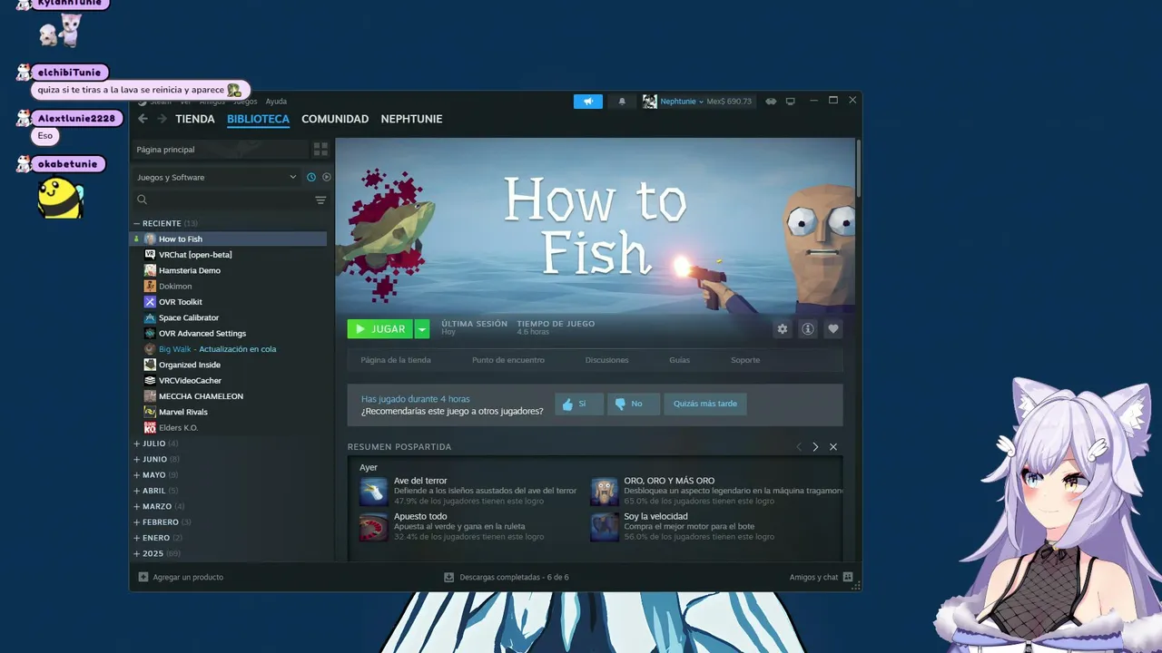Open downloads completed status
This screenshot has width=1162, height=653.
[507, 577]
